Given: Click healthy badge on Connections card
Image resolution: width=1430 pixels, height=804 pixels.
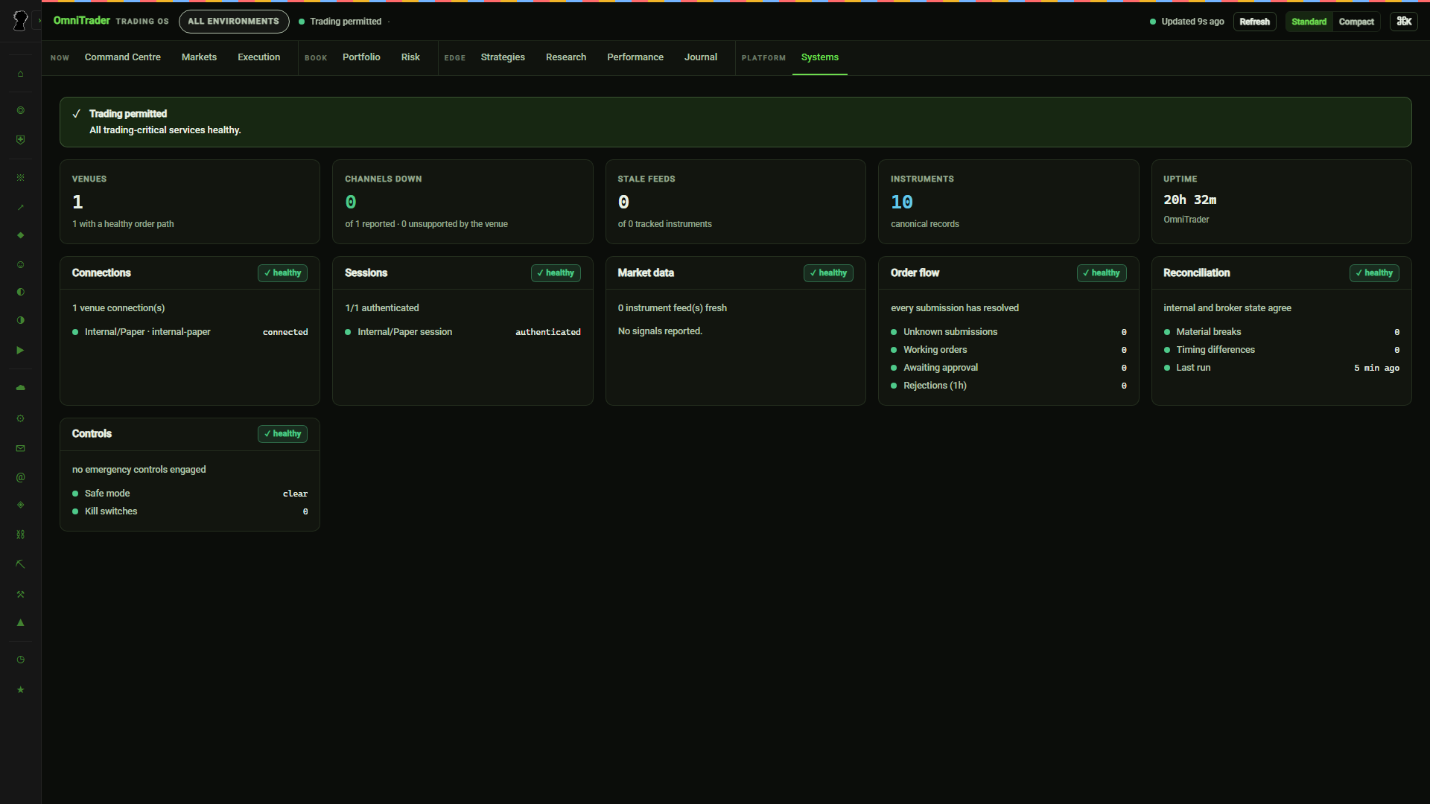Looking at the screenshot, I should click(x=282, y=273).
